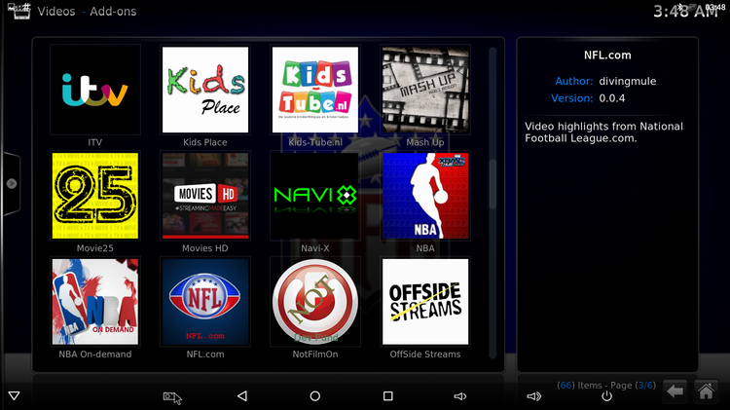730x410 pixels.
Task: Select the NBA add-on
Action: coord(425,197)
